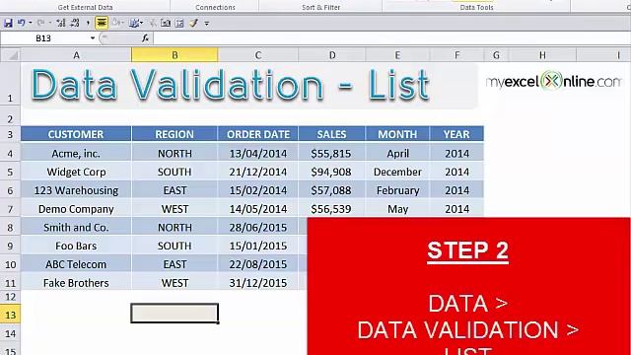Click the 13/04/2014 order date cell
Screen dimensions: 631x355
(x=258, y=154)
